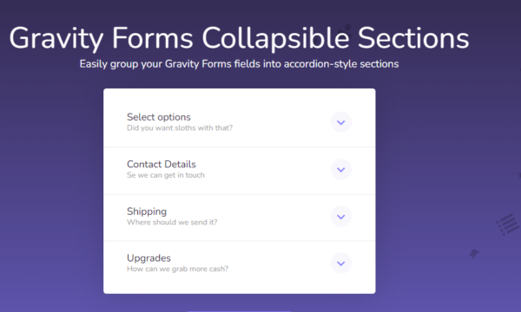Click the Upgrades section title
The width and height of the screenshot is (521, 312).
[148, 258]
